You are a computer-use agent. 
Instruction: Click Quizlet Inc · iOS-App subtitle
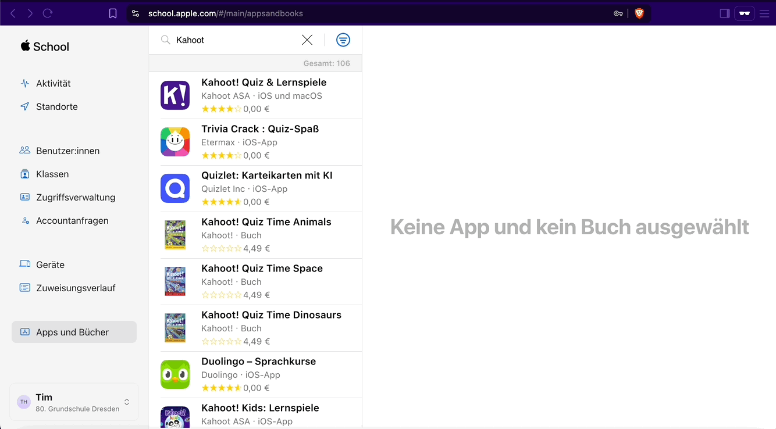pyautogui.click(x=244, y=189)
